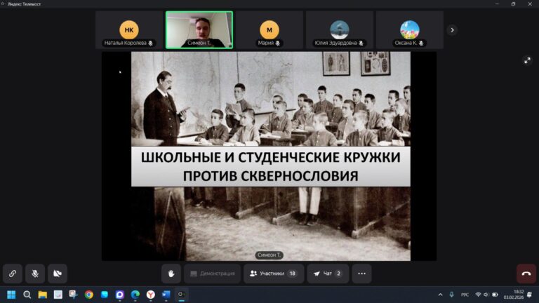
Task: Open the three-dot more options menu
Action: (x=361, y=274)
